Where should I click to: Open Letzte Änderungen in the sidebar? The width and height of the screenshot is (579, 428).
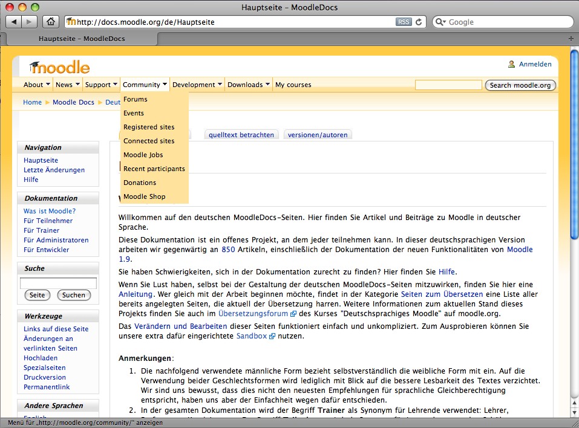(54, 170)
